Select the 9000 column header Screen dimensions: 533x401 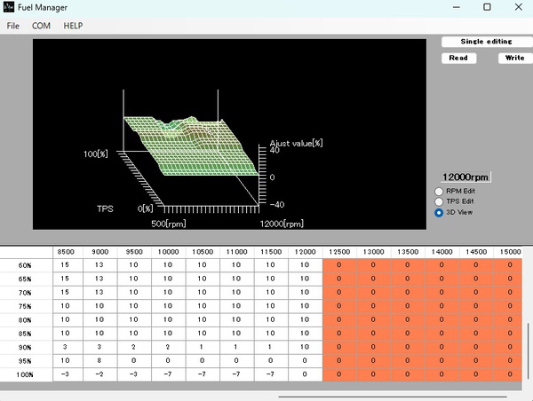pos(100,252)
